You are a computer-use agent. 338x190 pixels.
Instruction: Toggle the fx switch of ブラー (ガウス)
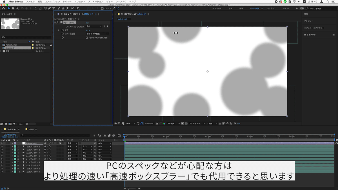(57, 22)
